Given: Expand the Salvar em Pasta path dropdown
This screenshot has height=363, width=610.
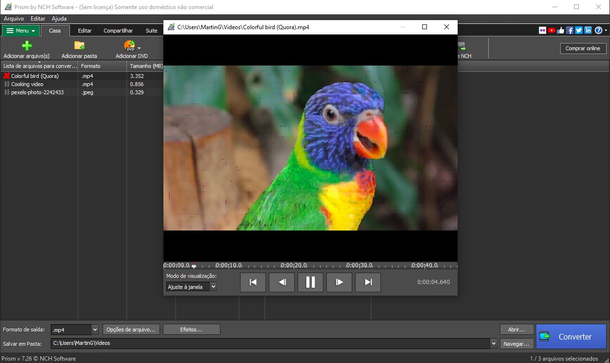Looking at the screenshot, I should [x=494, y=343].
